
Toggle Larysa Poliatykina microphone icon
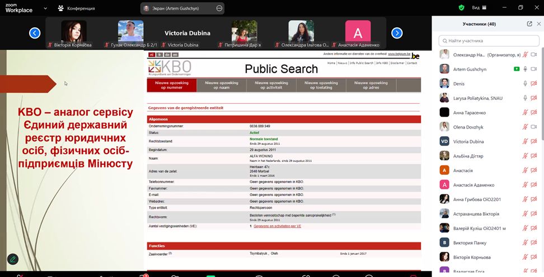click(x=526, y=98)
